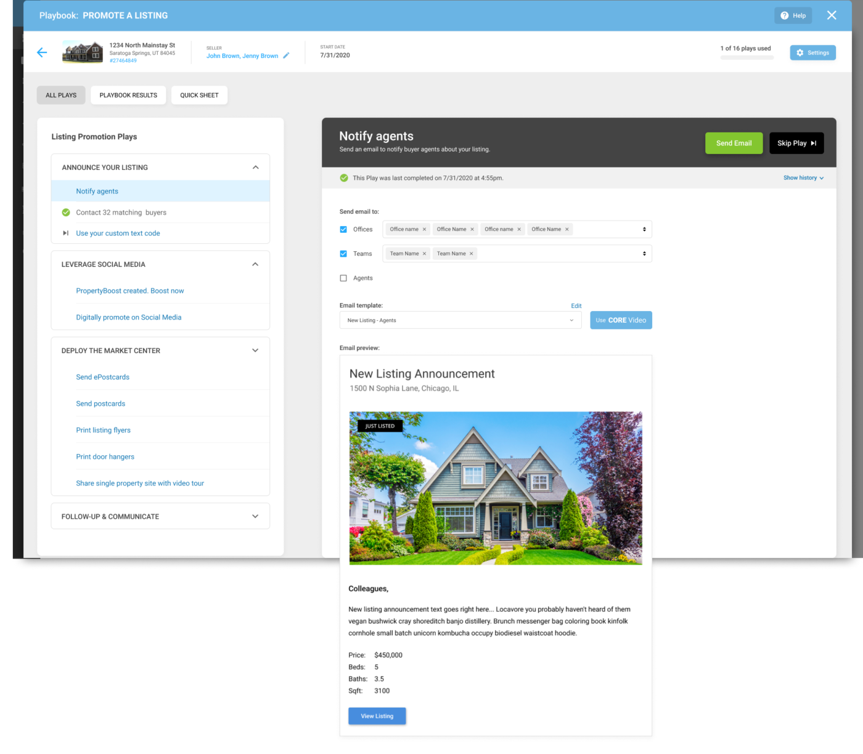Expand the DEPLOY THE MARKET CENTER section

(x=255, y=350)
